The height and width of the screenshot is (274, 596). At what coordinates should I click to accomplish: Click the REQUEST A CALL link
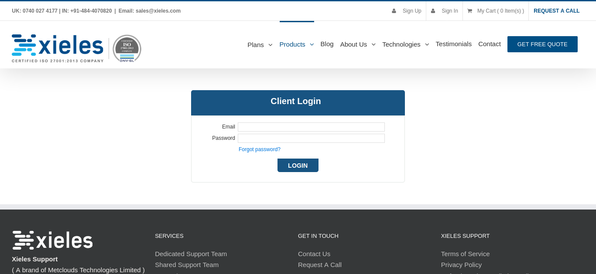[556, 11]
